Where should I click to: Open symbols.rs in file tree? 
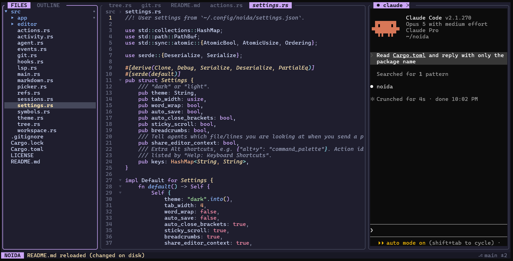tap(33, 111)
